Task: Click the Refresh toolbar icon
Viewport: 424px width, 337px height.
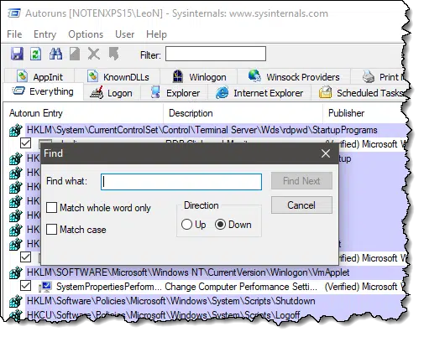Action: (x=35, y=54)
